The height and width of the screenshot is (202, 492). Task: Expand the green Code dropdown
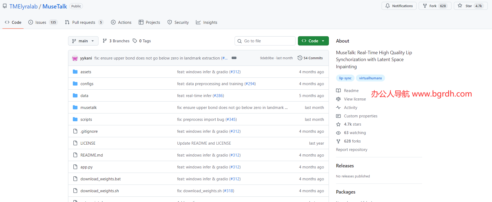click(313, 41)
